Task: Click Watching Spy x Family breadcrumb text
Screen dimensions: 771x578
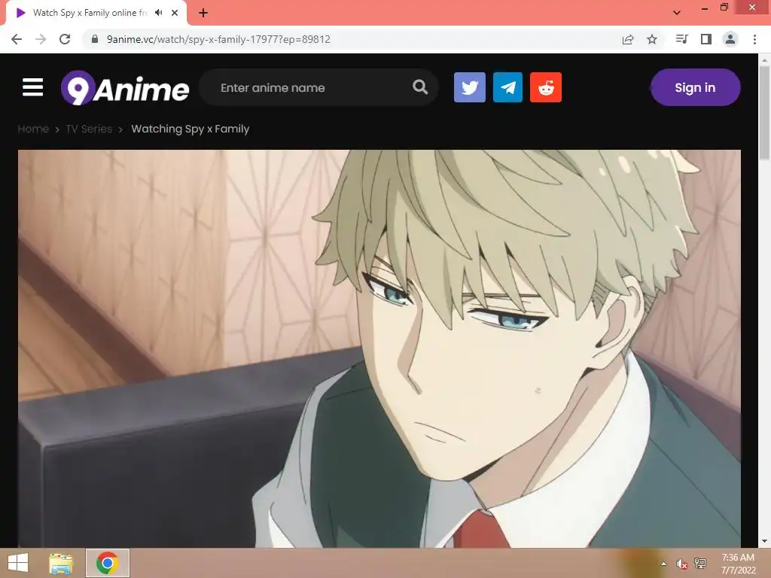Action: coord(190,129)
